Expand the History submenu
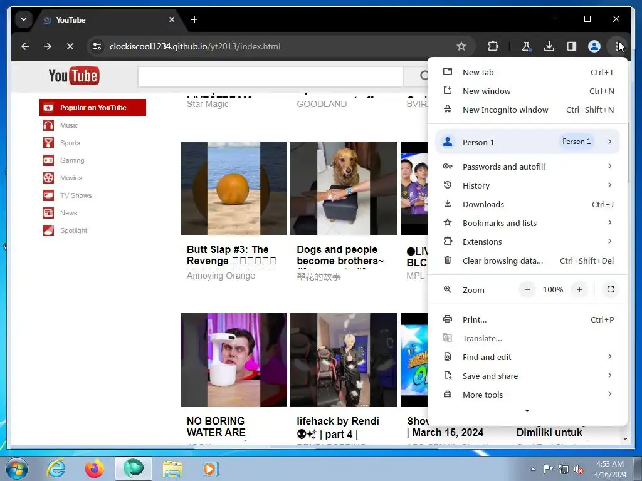This screenshot has width=642, height=481. [527, 185]
